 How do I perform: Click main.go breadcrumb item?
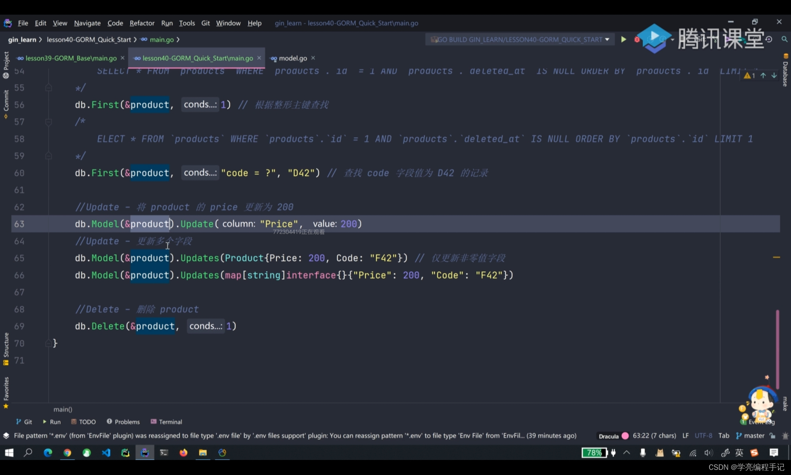tap(157, 40)
